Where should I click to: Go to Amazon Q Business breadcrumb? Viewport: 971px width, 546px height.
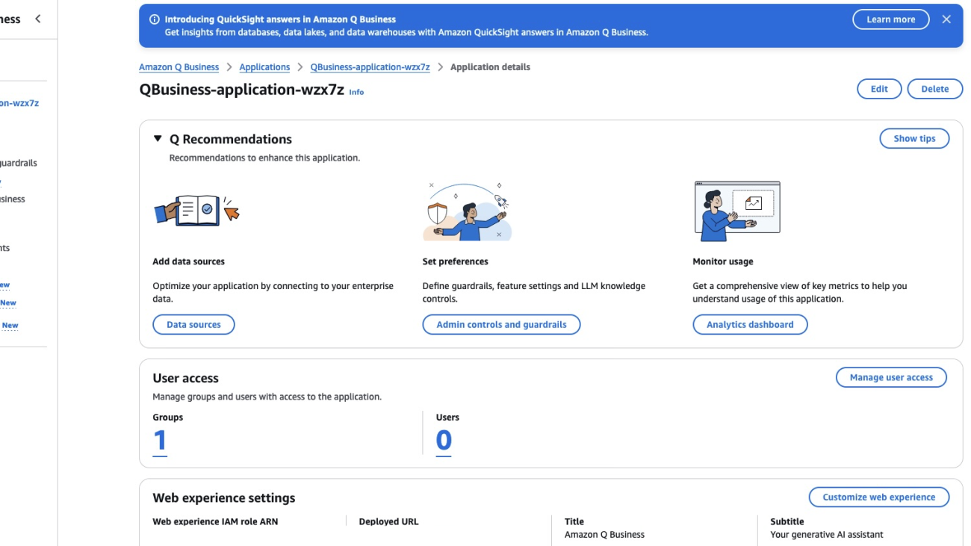179,67
